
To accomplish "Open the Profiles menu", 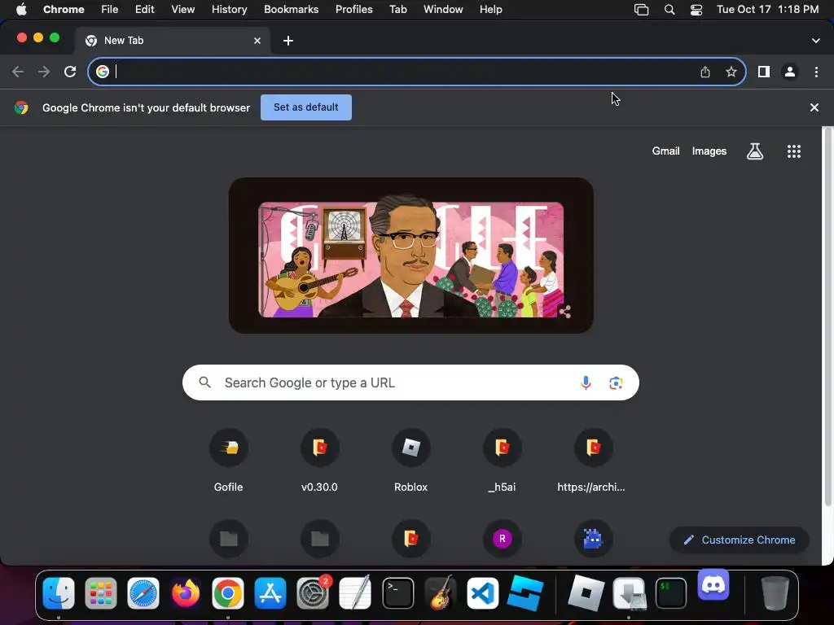I will (353, 10).
